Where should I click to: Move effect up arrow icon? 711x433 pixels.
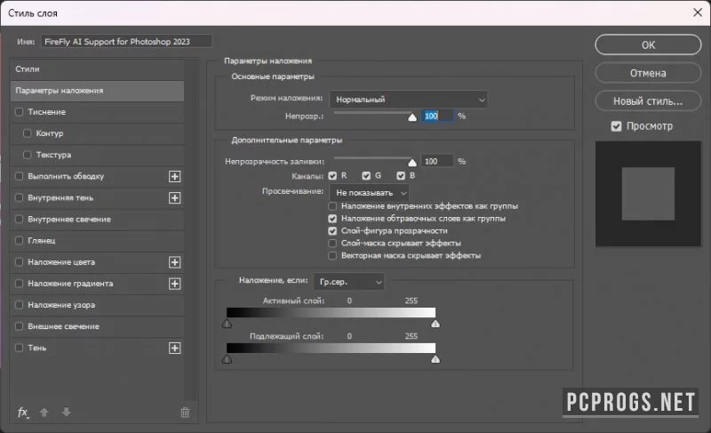pos(44,413)
